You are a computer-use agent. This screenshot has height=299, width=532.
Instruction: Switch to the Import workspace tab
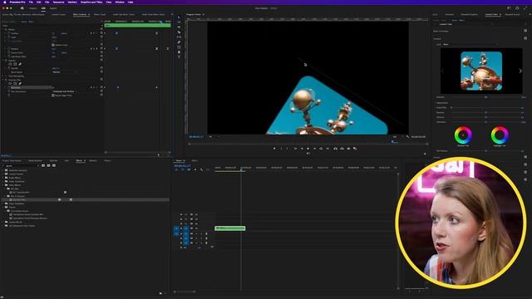(33, 8)
